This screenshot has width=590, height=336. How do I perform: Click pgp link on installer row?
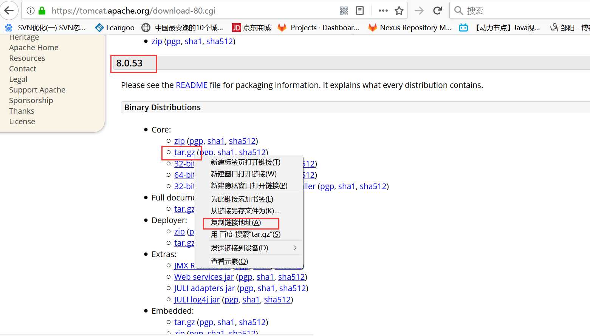tap(327, 186)
